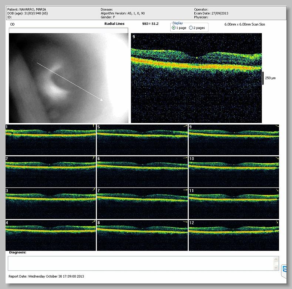
Task: Open radial scan thumbnail 2
Action: tap(50, 171)
